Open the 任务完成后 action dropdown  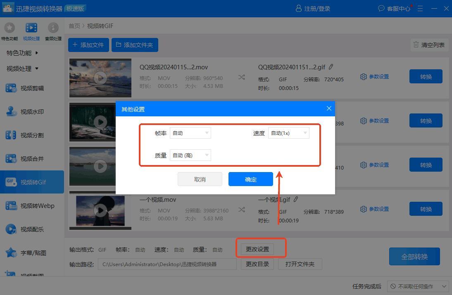coord(418,286)
